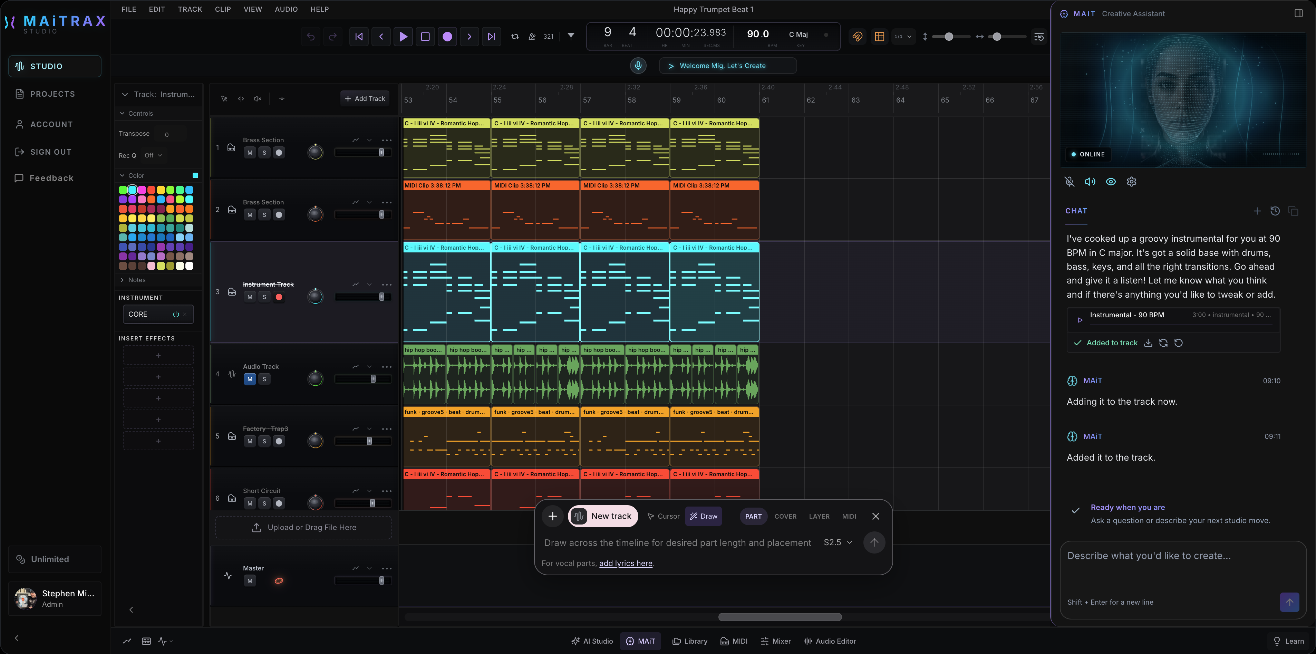Screen dimensions: 1316x654
Task: Click the microphone voice input button
Action: tap(638, 65)
